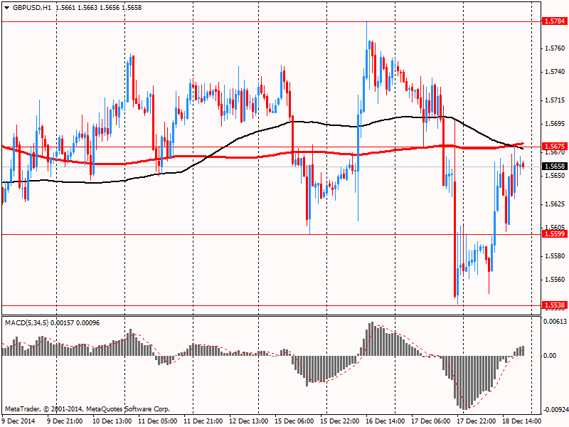Click the 1.5715 price scale value
The height and width of the screenshot is (427, 569).
point(555,100)
